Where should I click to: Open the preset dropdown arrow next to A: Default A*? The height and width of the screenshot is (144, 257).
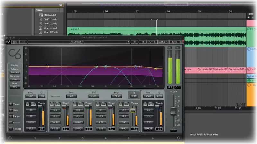128,42
